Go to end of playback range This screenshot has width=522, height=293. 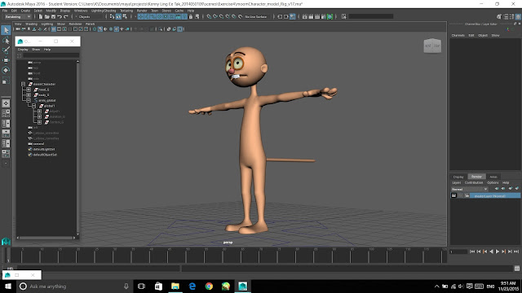pyautogui.click(x=516, y=251)
